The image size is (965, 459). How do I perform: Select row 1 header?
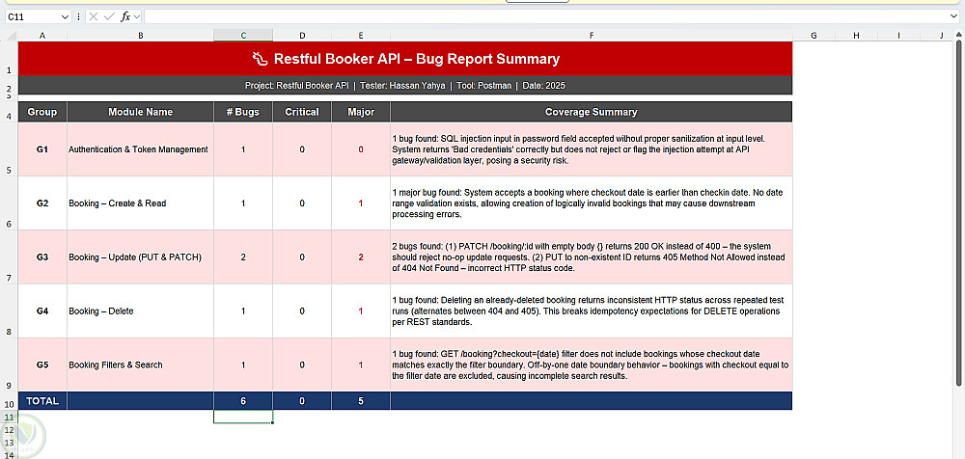pos(9,59)
